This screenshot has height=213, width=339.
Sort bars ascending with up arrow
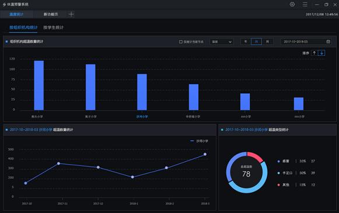click(x=314, y=53)
